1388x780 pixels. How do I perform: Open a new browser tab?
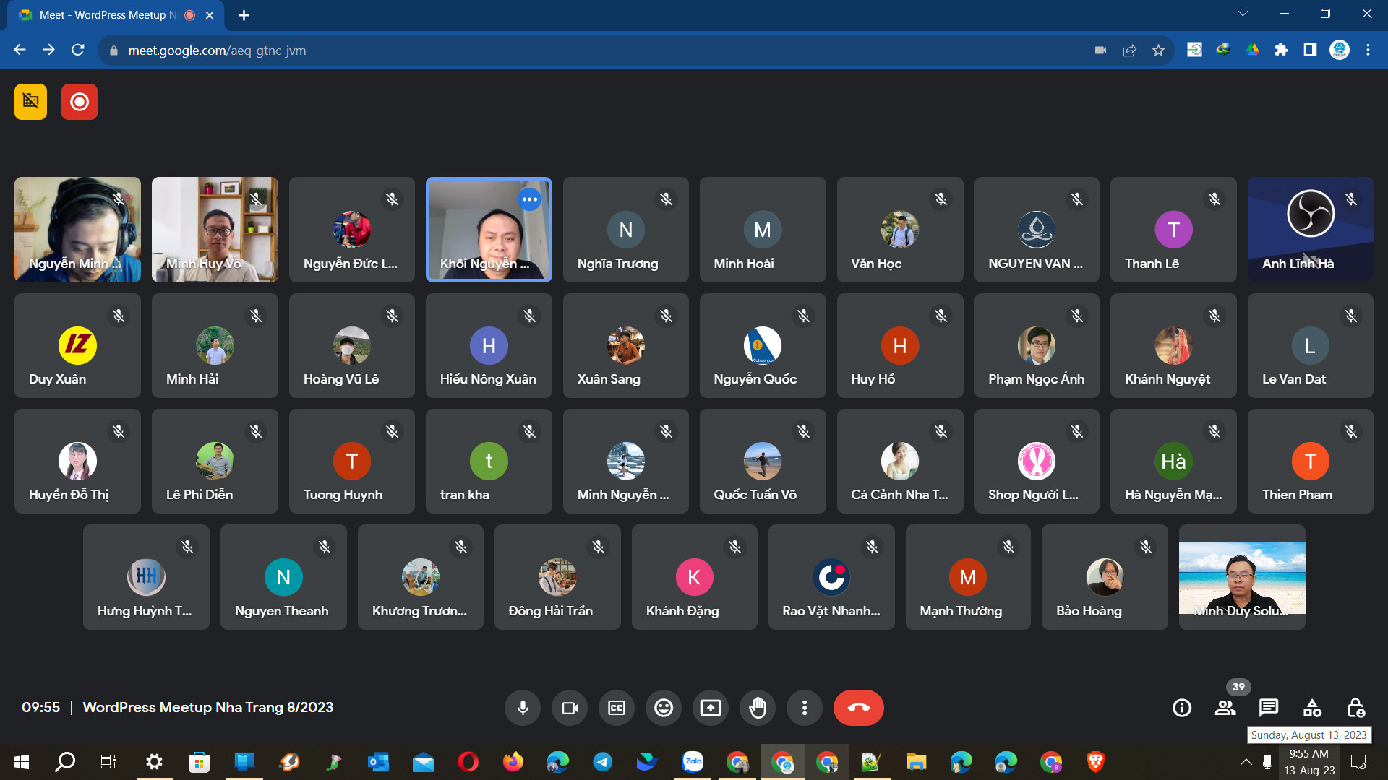click(244, 15)
